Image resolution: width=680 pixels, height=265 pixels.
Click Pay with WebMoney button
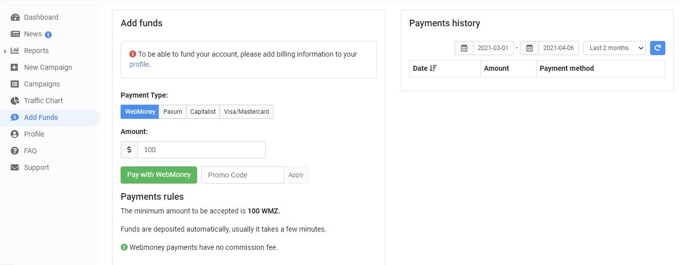click(159, 174)
